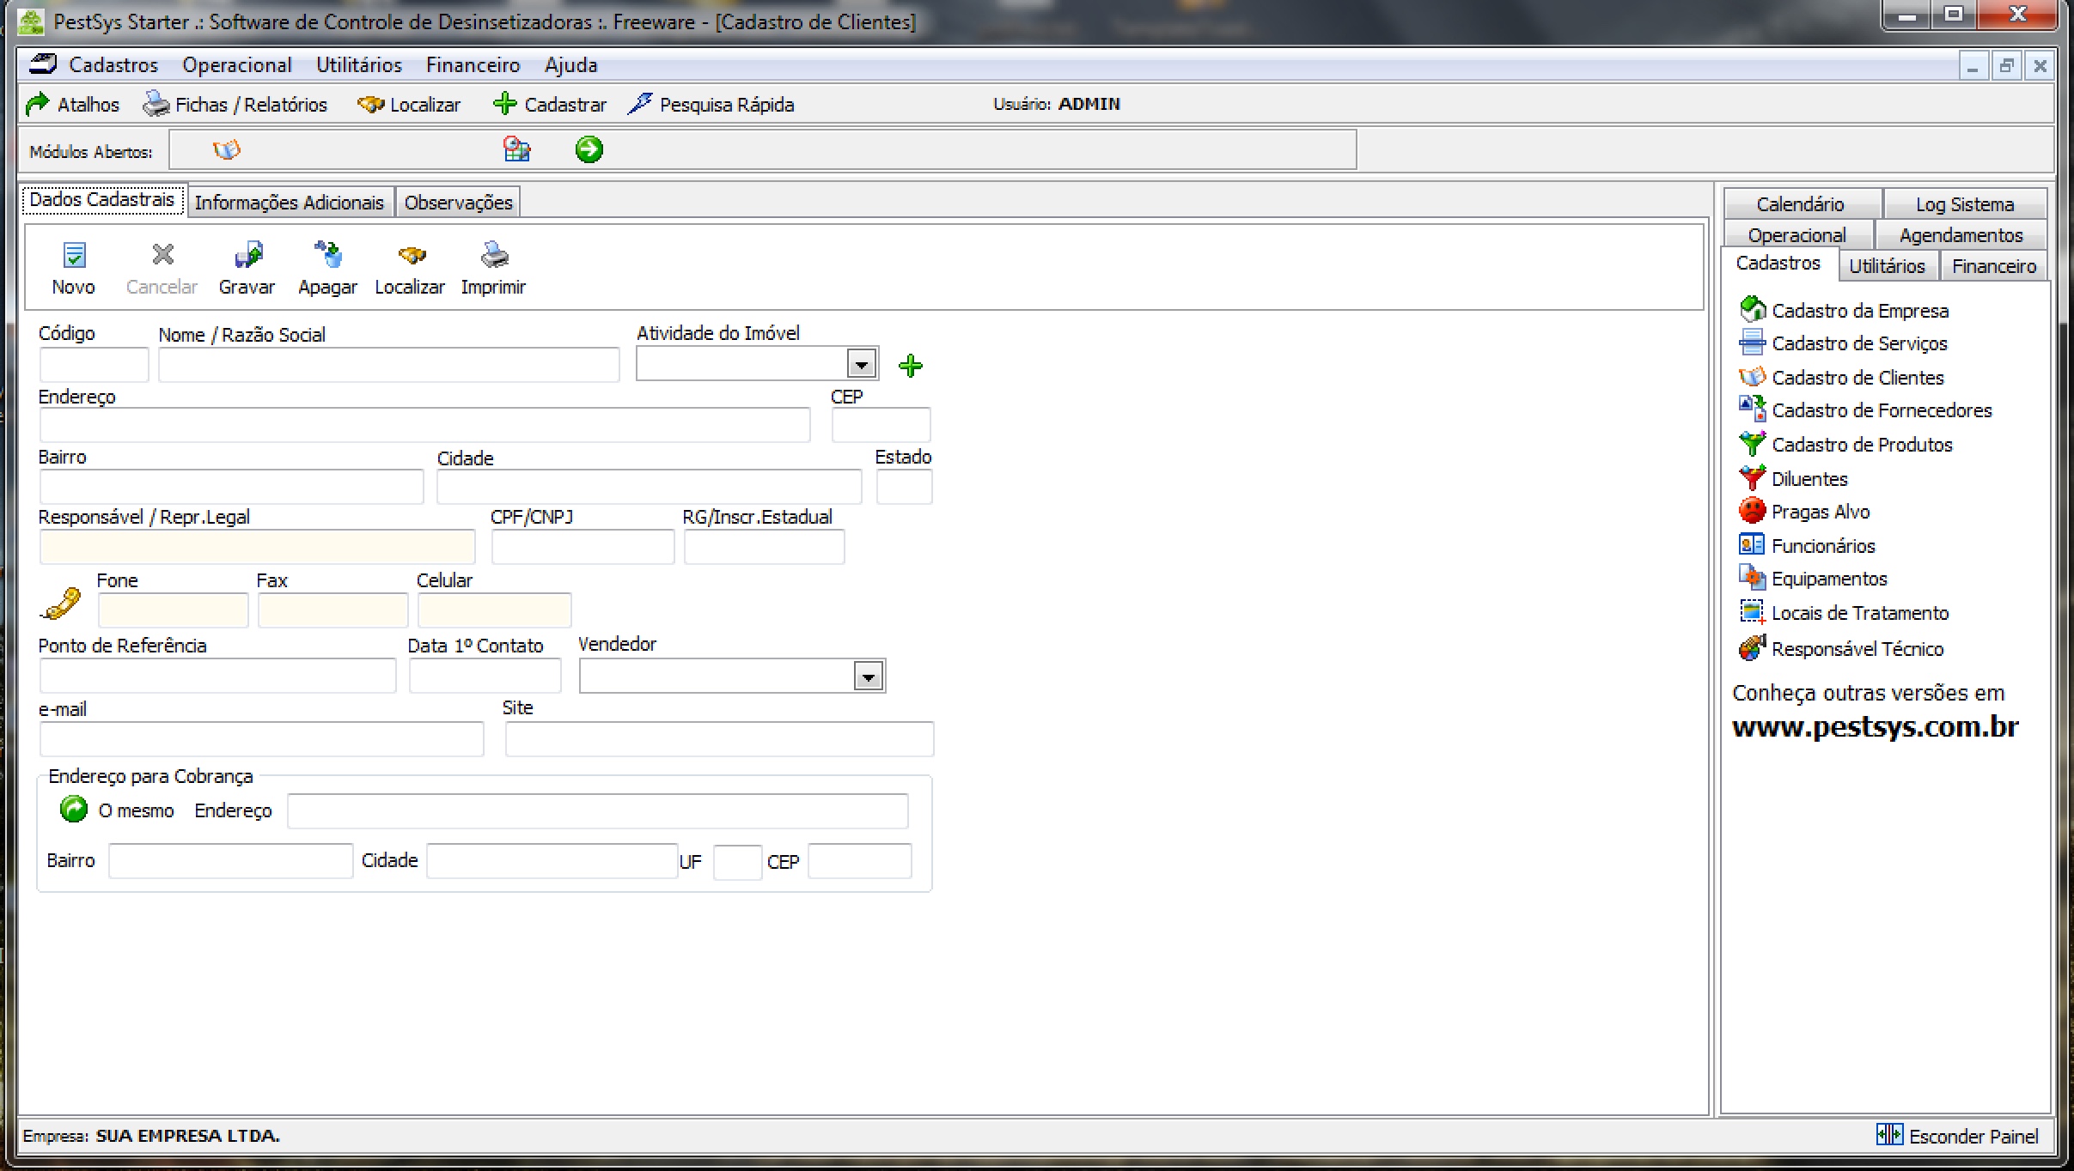The image size is (2074, 1171).
Task: Open Responsável Técnico in side panel
Action: coord(1841,648)
